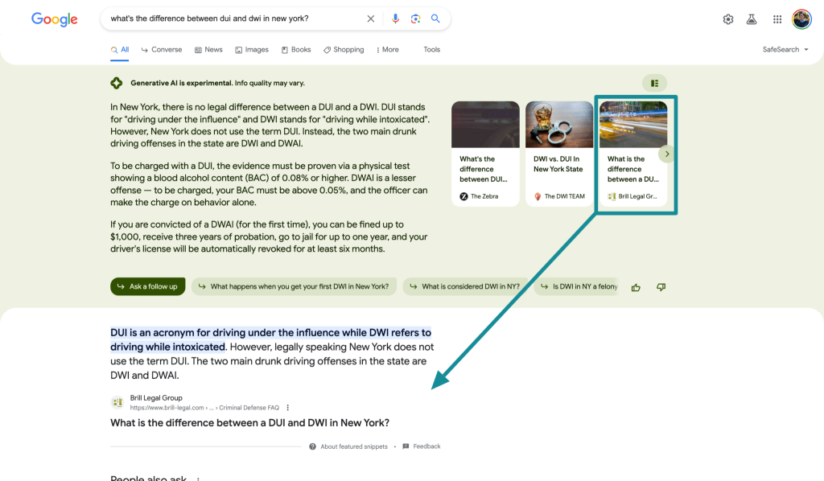Give thumbs up to AI answer
Screen dimensions: 824x481
point(636,287)
